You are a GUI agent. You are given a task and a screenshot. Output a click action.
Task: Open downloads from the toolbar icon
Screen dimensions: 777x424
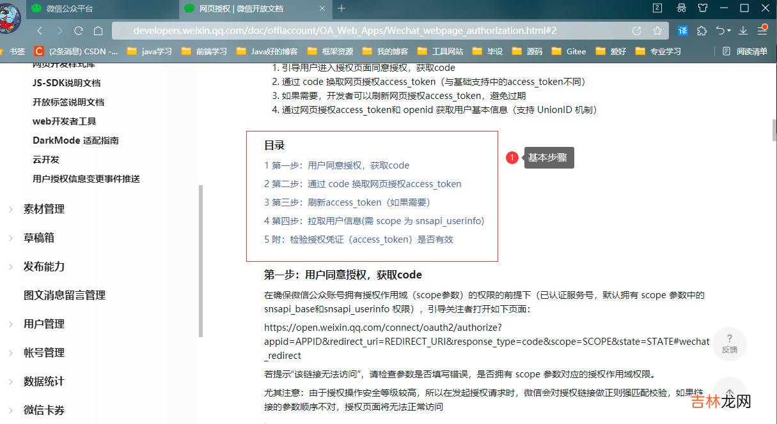pyautogui.click(x=743, y=31)
